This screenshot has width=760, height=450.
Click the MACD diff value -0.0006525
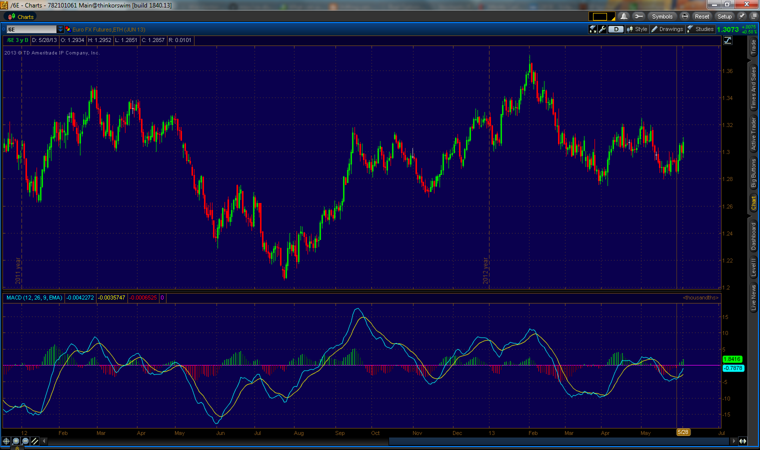click(143, 297)
